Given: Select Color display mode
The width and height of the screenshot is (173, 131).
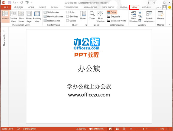Looking at the screenshot, I should click(112, 12).
